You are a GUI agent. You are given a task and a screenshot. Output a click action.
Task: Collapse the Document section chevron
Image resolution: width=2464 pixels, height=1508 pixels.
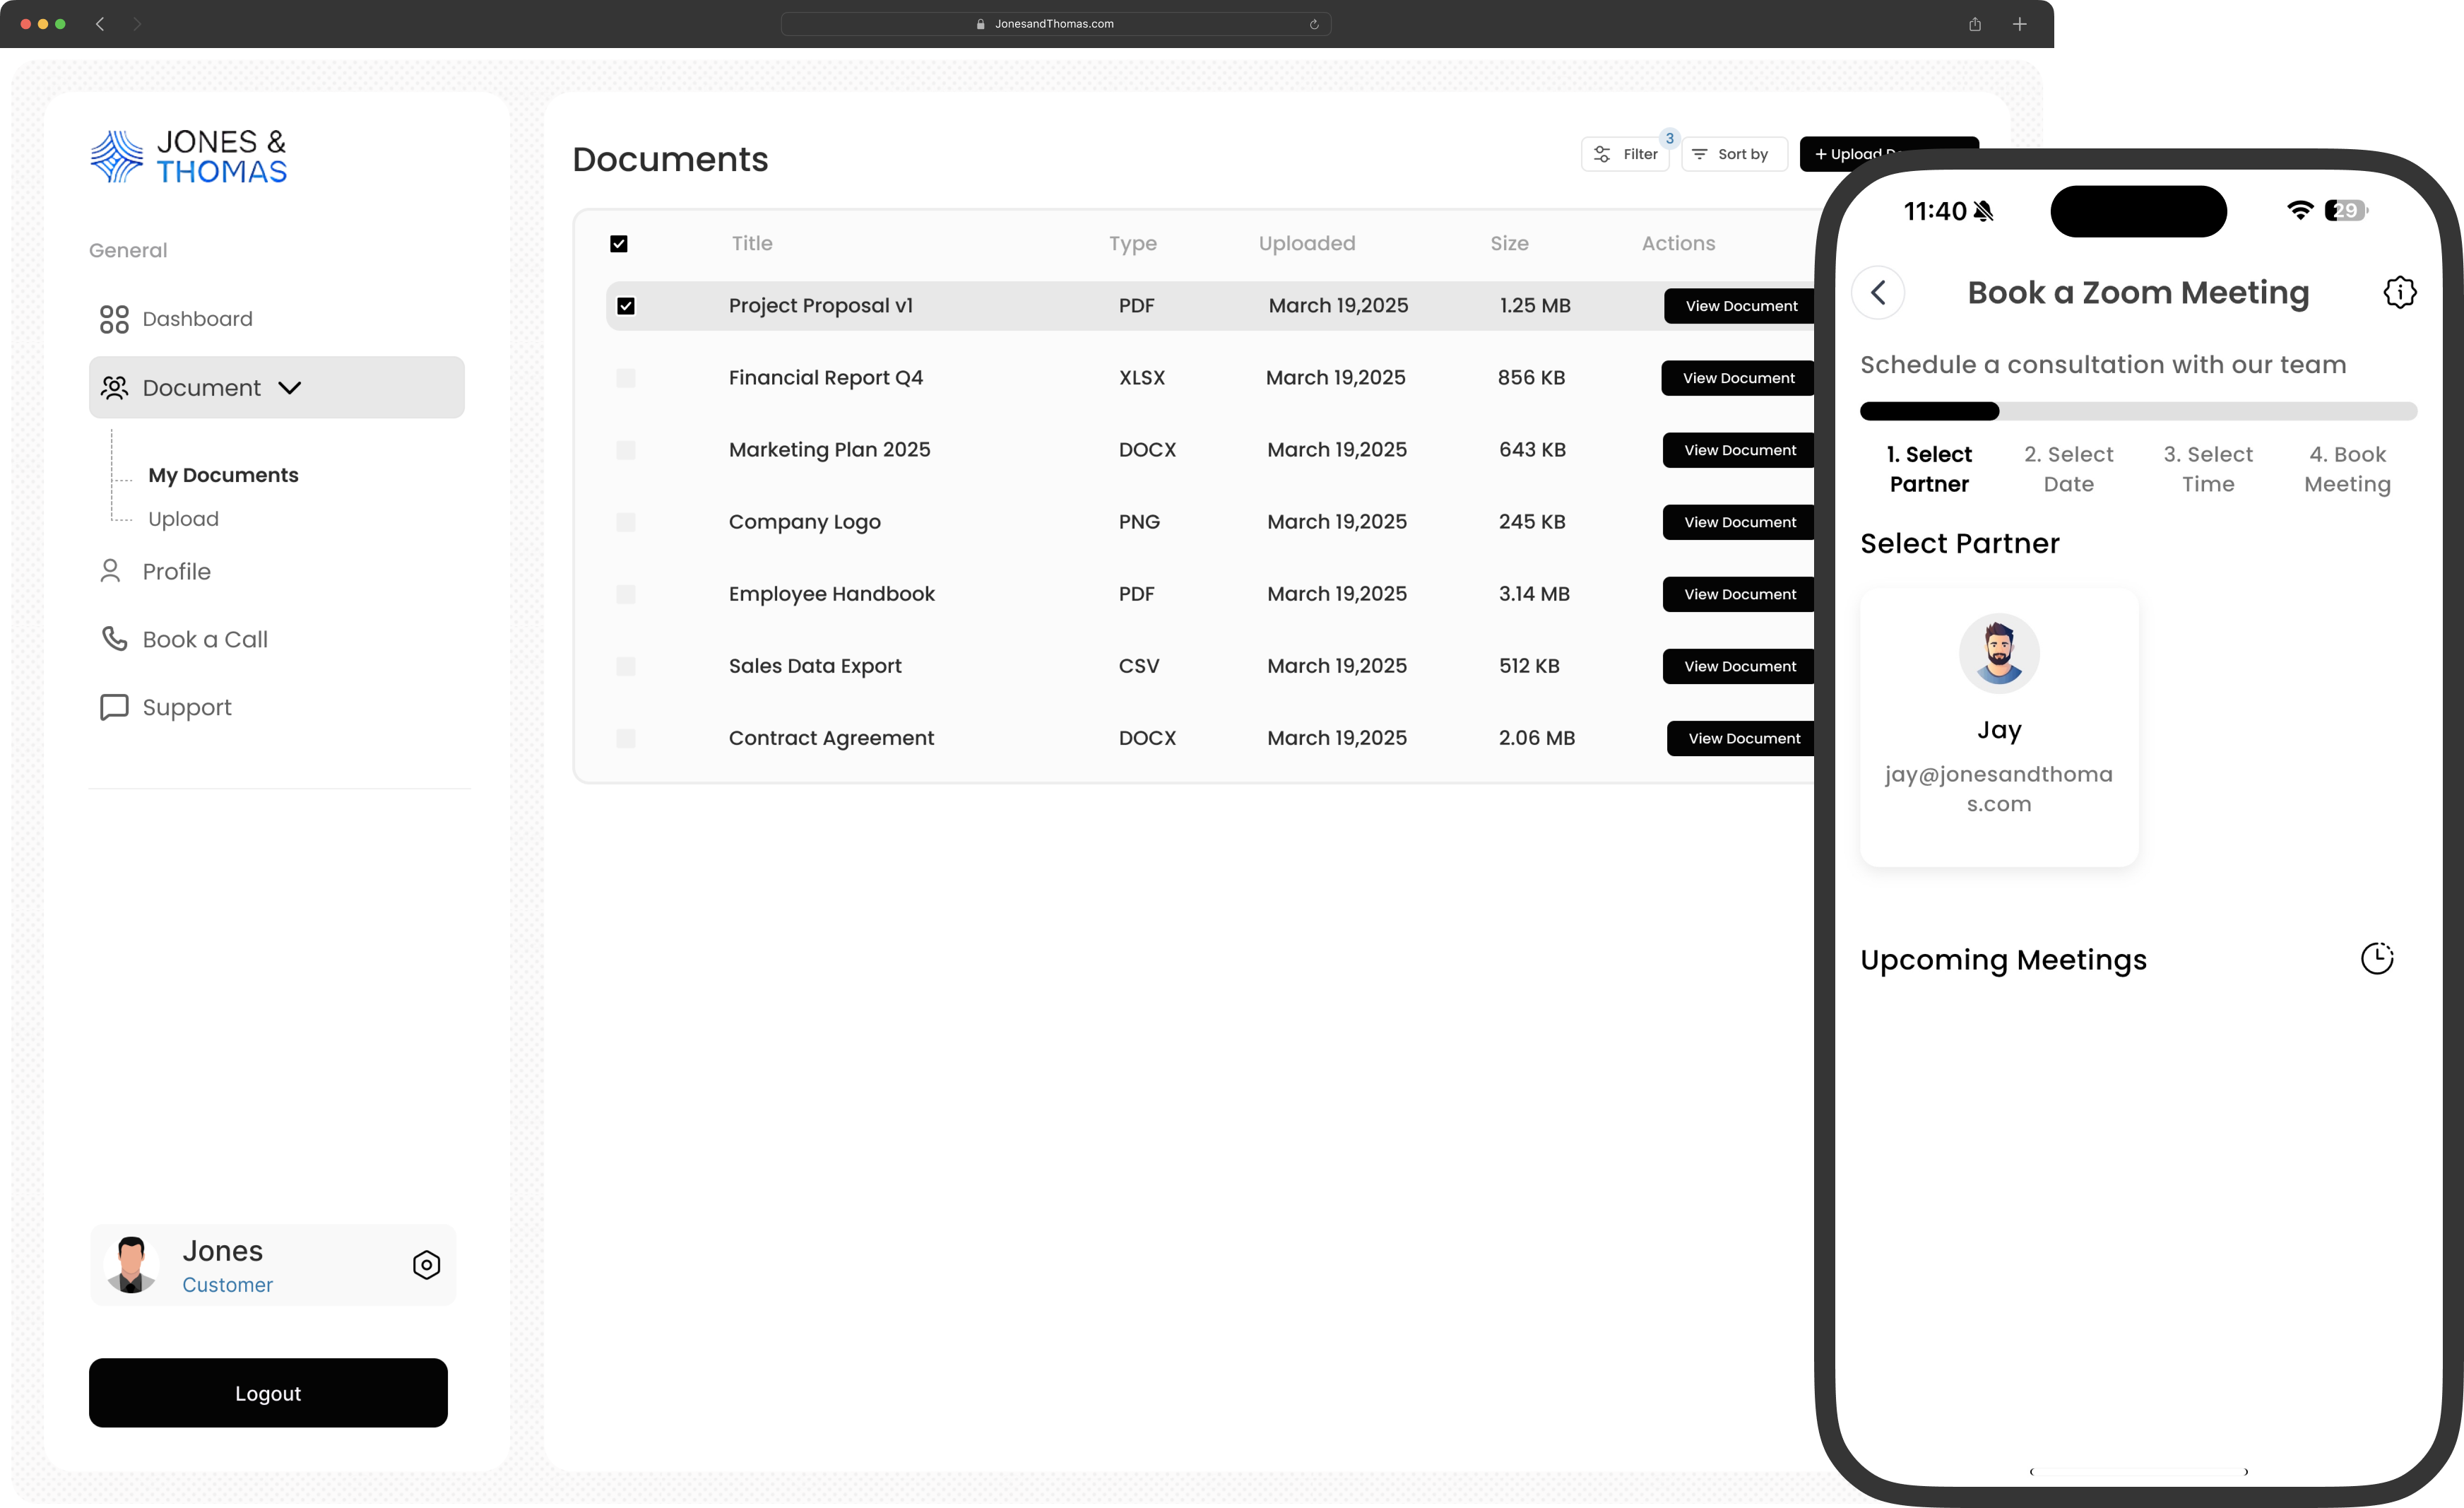(x=290, y=387)
